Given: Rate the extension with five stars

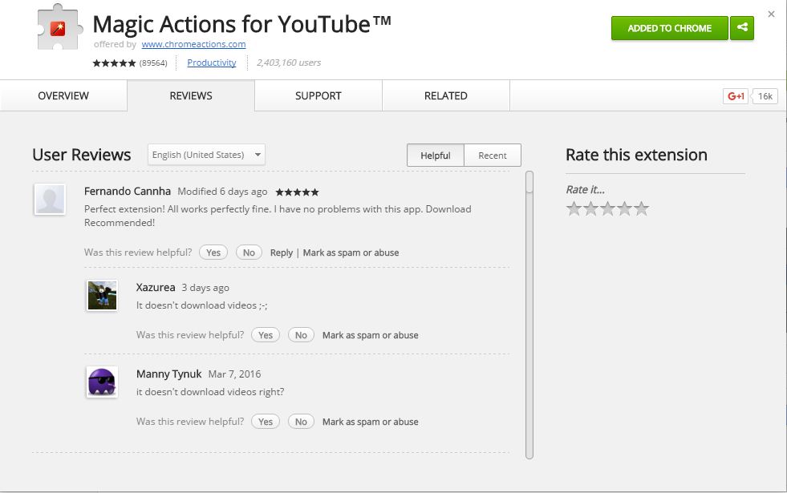Looking at the screenshot, I should click(x=642, y=208).
